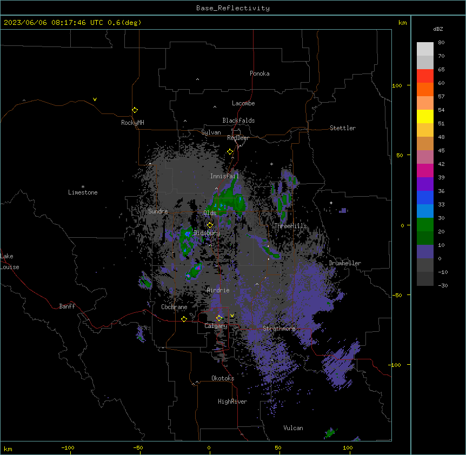This screenshot has width=466, height=455.
Task: Click the Lacombe city label
Action: coord(243,103)
